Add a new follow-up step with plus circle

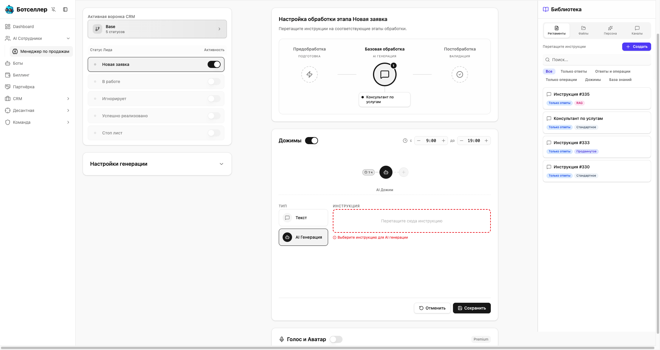click(x=403, y=172)
